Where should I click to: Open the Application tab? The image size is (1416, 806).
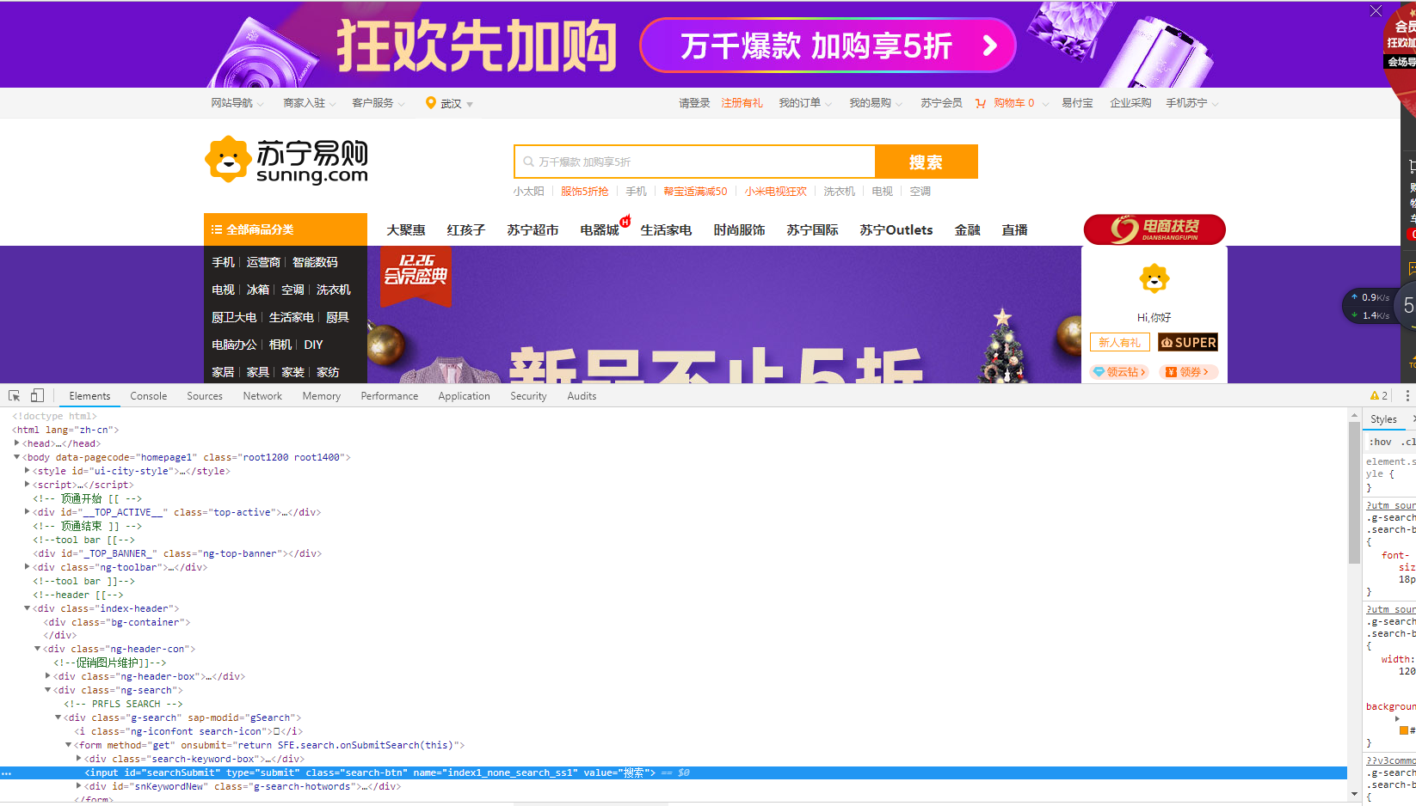(464, 396)
